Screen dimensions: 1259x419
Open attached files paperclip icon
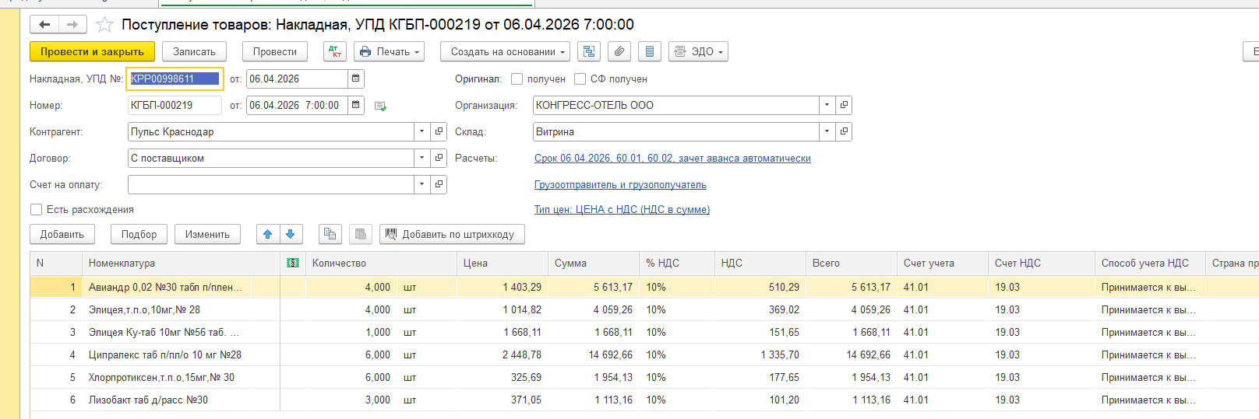(619, 52)
